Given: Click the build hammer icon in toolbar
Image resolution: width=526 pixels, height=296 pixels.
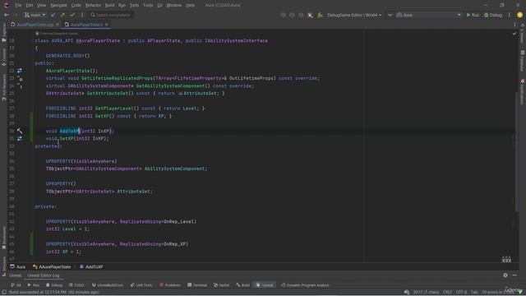Looking at the screenshot, I should click(320, 15).
